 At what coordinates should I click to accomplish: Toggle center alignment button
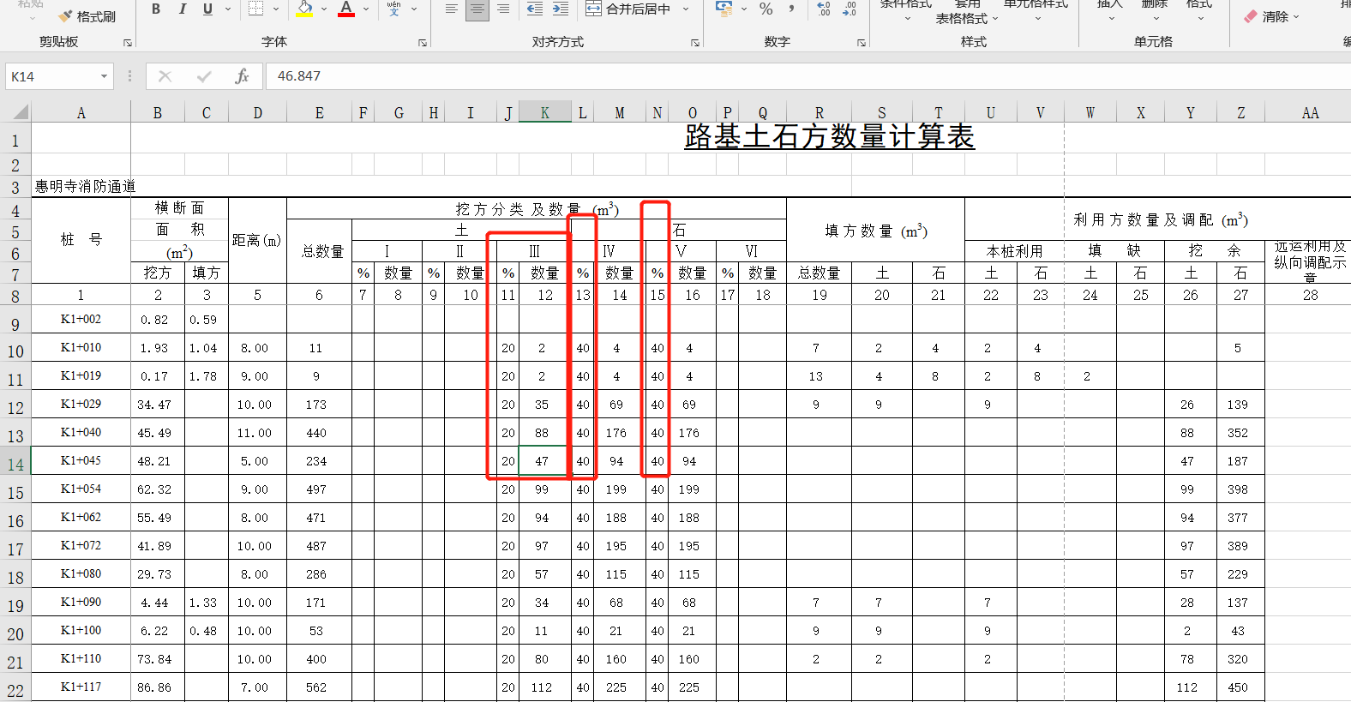(477, 9)
